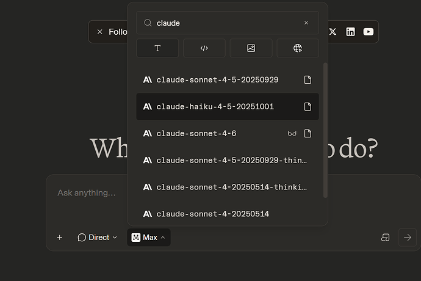Select claude-sonnet-4-5-20250929 model
This screenshot has height=281, width=421.
tap(228, 80)
